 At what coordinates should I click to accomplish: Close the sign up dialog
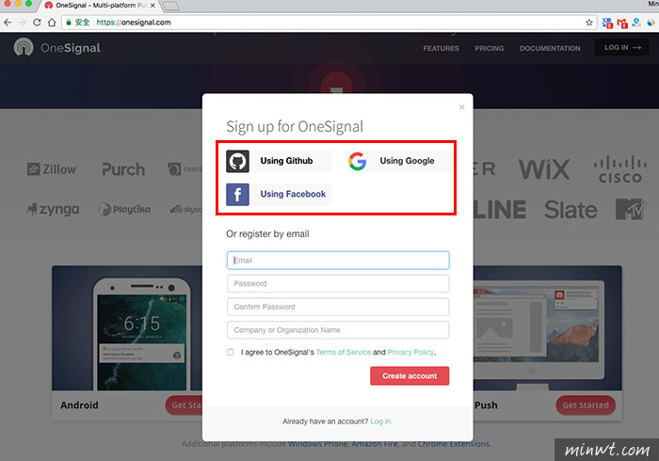(461, 107)
